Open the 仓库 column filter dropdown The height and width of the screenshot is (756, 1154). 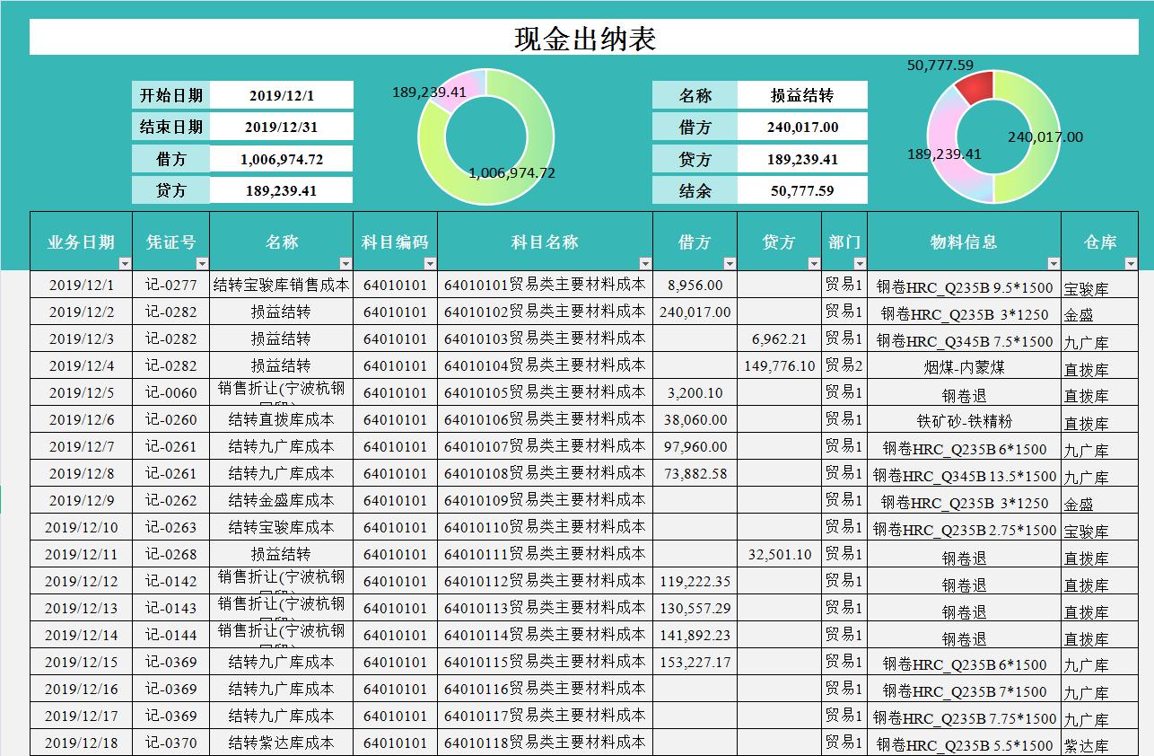1133,261
